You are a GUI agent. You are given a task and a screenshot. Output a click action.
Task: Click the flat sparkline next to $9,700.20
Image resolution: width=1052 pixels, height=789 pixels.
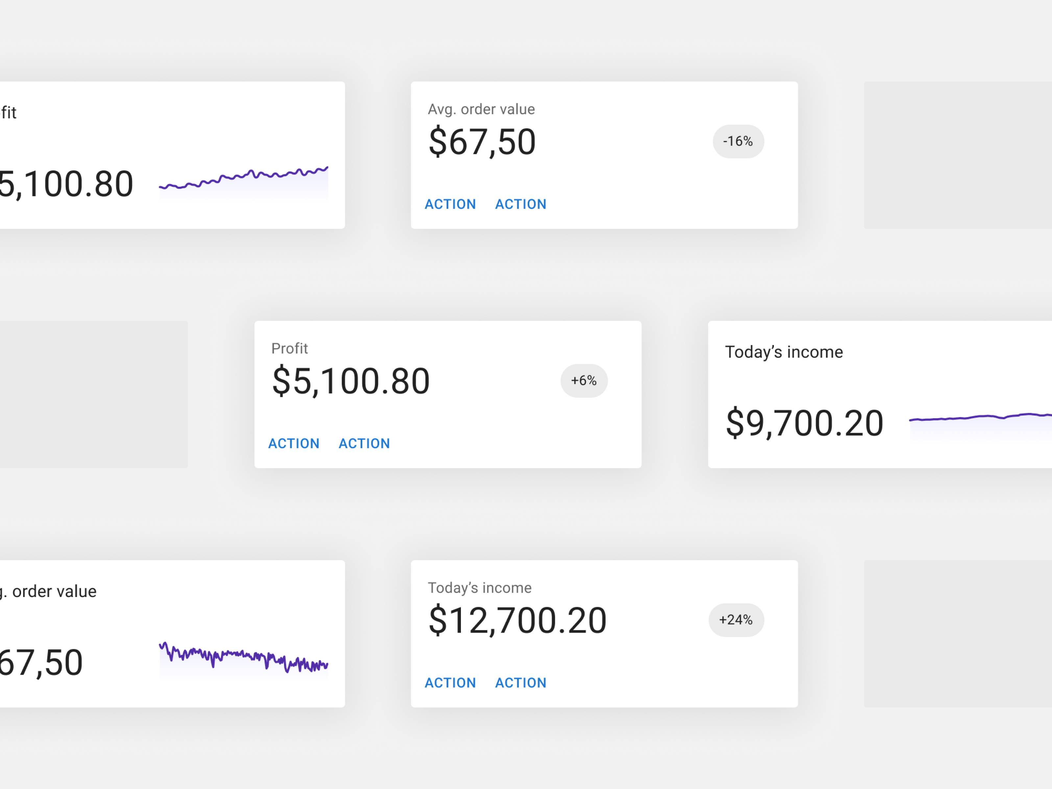(980, 420)
